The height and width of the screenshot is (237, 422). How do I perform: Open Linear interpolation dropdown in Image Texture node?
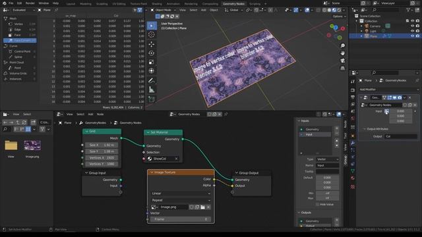click(181, 194)
